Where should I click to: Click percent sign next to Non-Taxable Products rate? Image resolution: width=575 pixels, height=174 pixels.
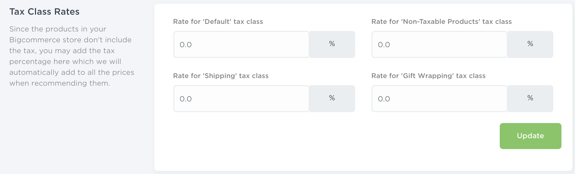(x=530, y=44)
